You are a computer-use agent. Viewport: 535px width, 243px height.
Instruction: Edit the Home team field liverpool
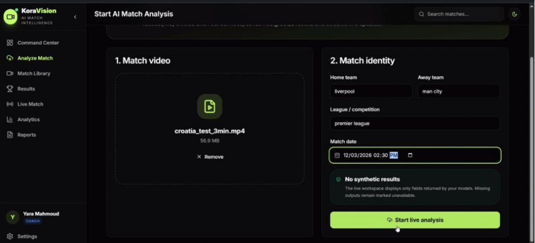click(371, 91)
